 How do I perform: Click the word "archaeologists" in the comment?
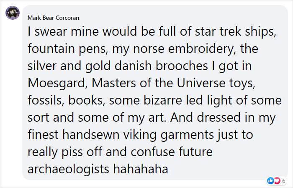(x=68, y=169)
